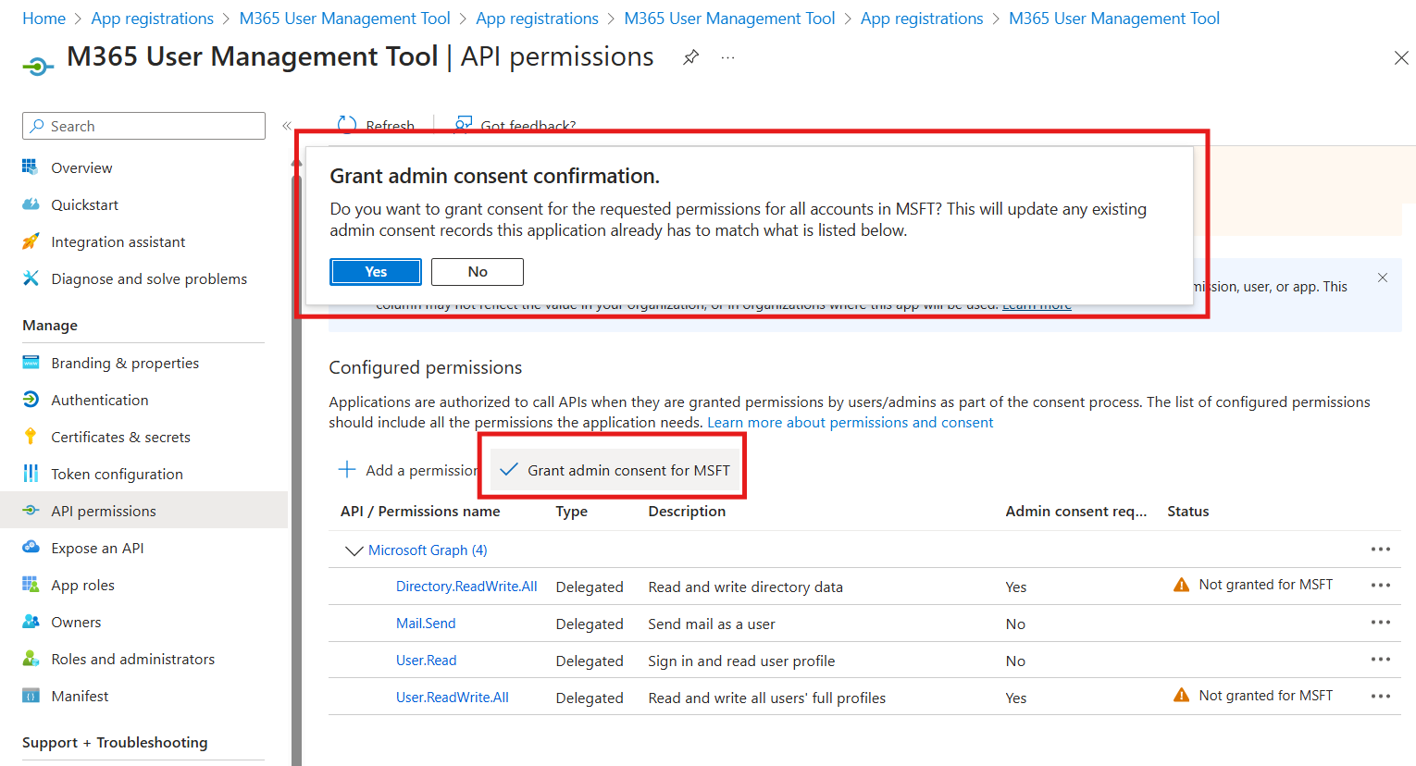Click the Token configuration icon
Image resolution: width=1416 pixels, height=766 pixels.
pyautogui.click(x=31, y=474)
